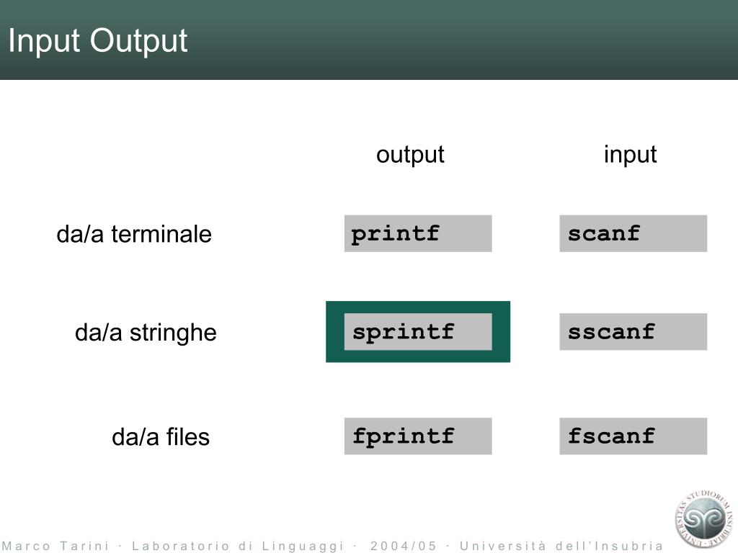Image resolution: width=738 pixels, height=553 pixels.
Task: Click the highlighted sprintf box
Action: click(x=418, y=331)
